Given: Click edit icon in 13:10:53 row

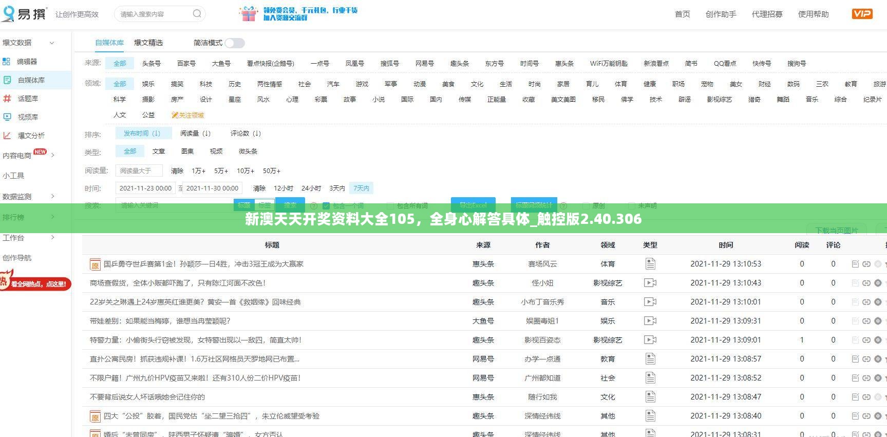Looking at the screenshot, I should pyautogui.click(x=855, y=264).
